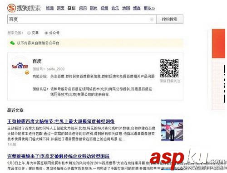Open the 新闻 navigation link
The image size is (227, 173).
[x=49, y=8]
